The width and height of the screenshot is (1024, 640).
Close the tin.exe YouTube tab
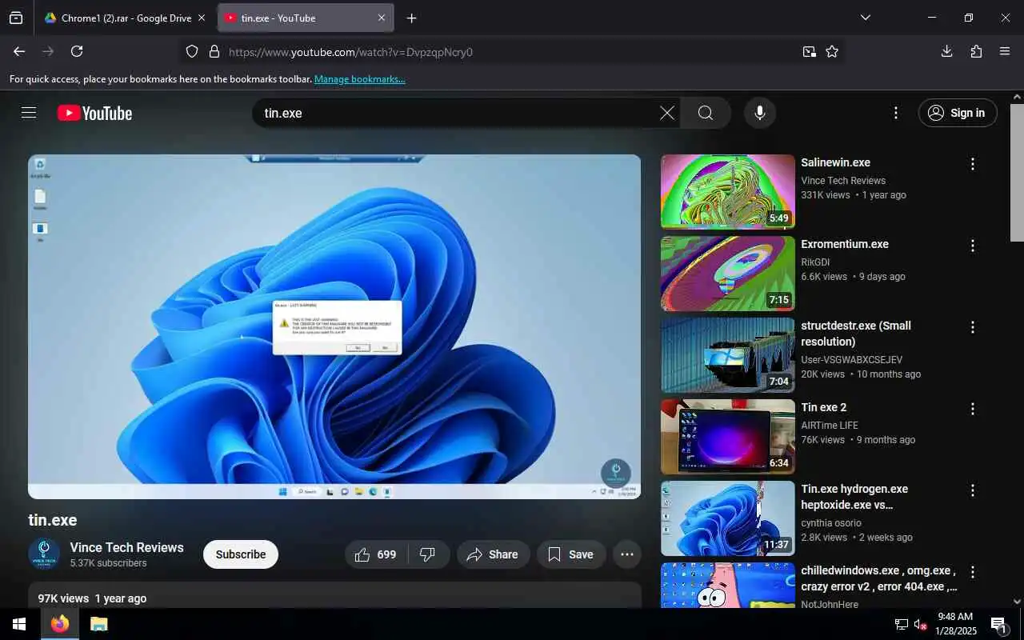[x=382, y=18]
